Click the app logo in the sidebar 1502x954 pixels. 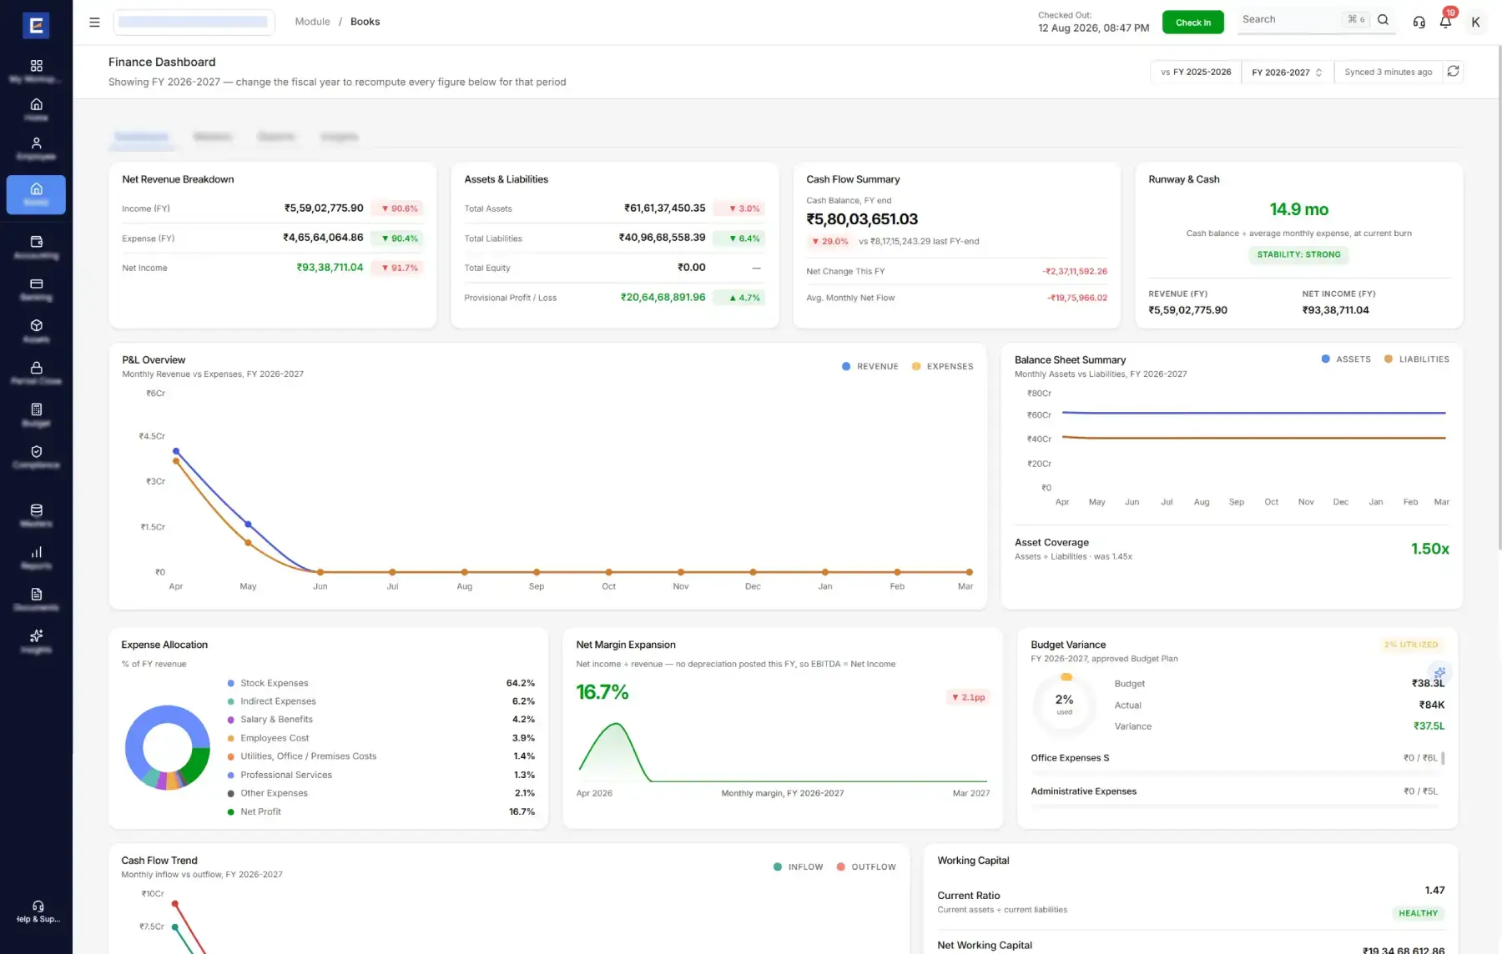36,25
